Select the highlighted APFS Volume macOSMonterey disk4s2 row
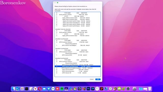 77,66
